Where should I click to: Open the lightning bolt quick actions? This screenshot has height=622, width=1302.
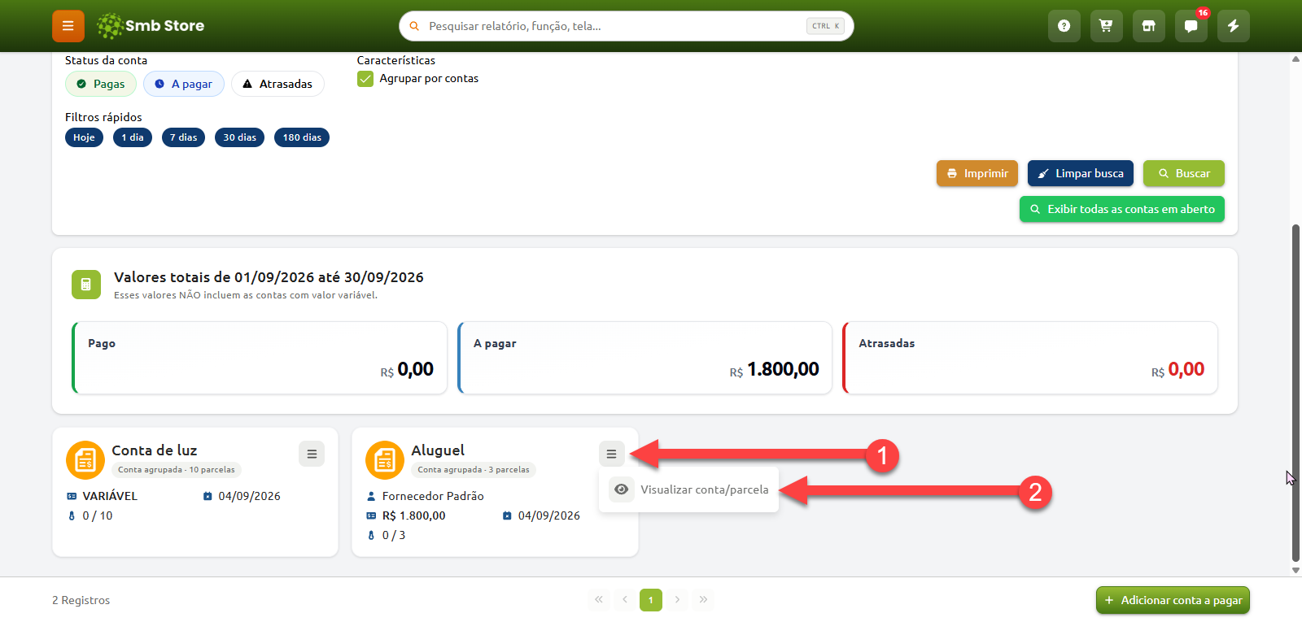click(x=1233, y=26)
